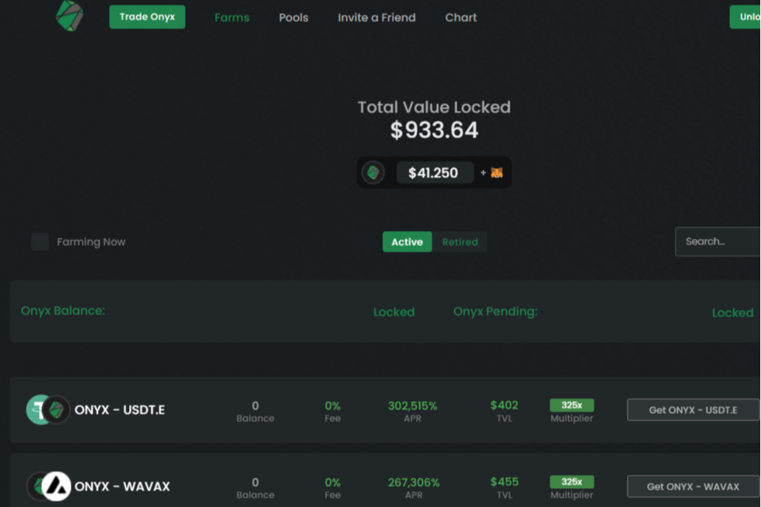
Task: Open Invite a Friend
Action: pos(376,18)
